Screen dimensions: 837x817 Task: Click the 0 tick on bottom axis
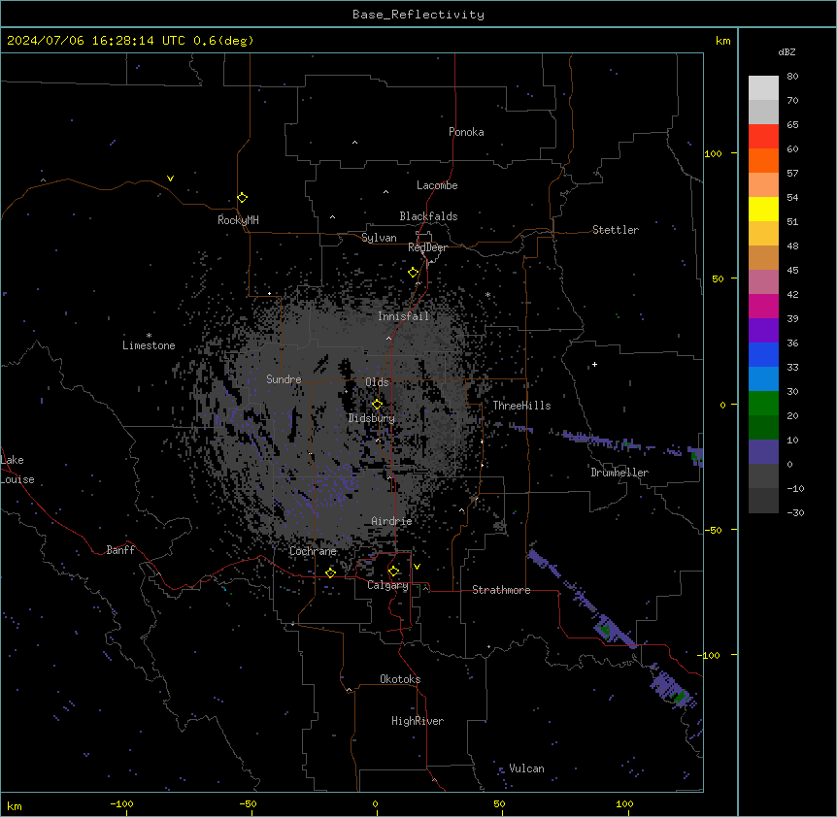click(x=375, y=803)
